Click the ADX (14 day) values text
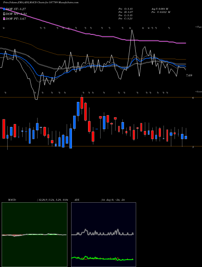 pyautogui.click(x=113, y=200)
